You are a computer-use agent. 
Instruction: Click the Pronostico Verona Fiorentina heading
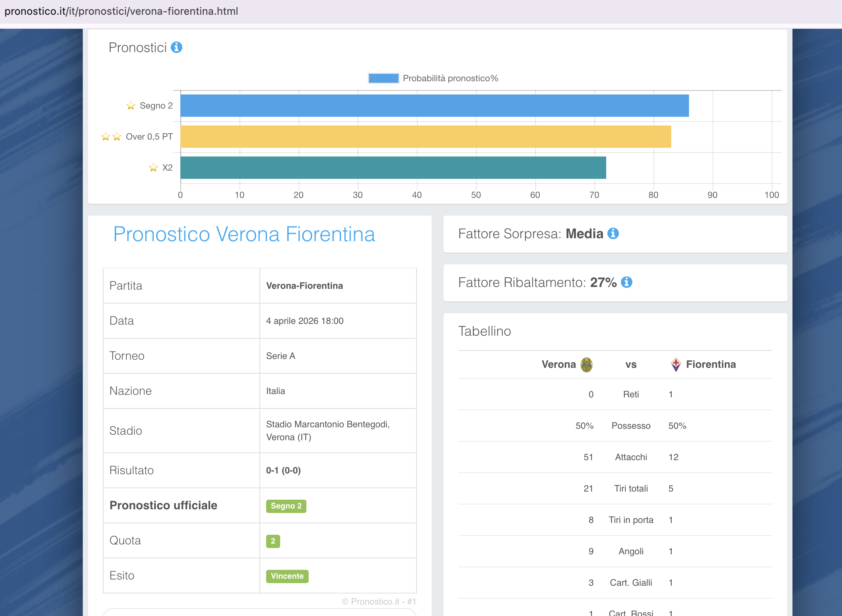pos(244,234)
